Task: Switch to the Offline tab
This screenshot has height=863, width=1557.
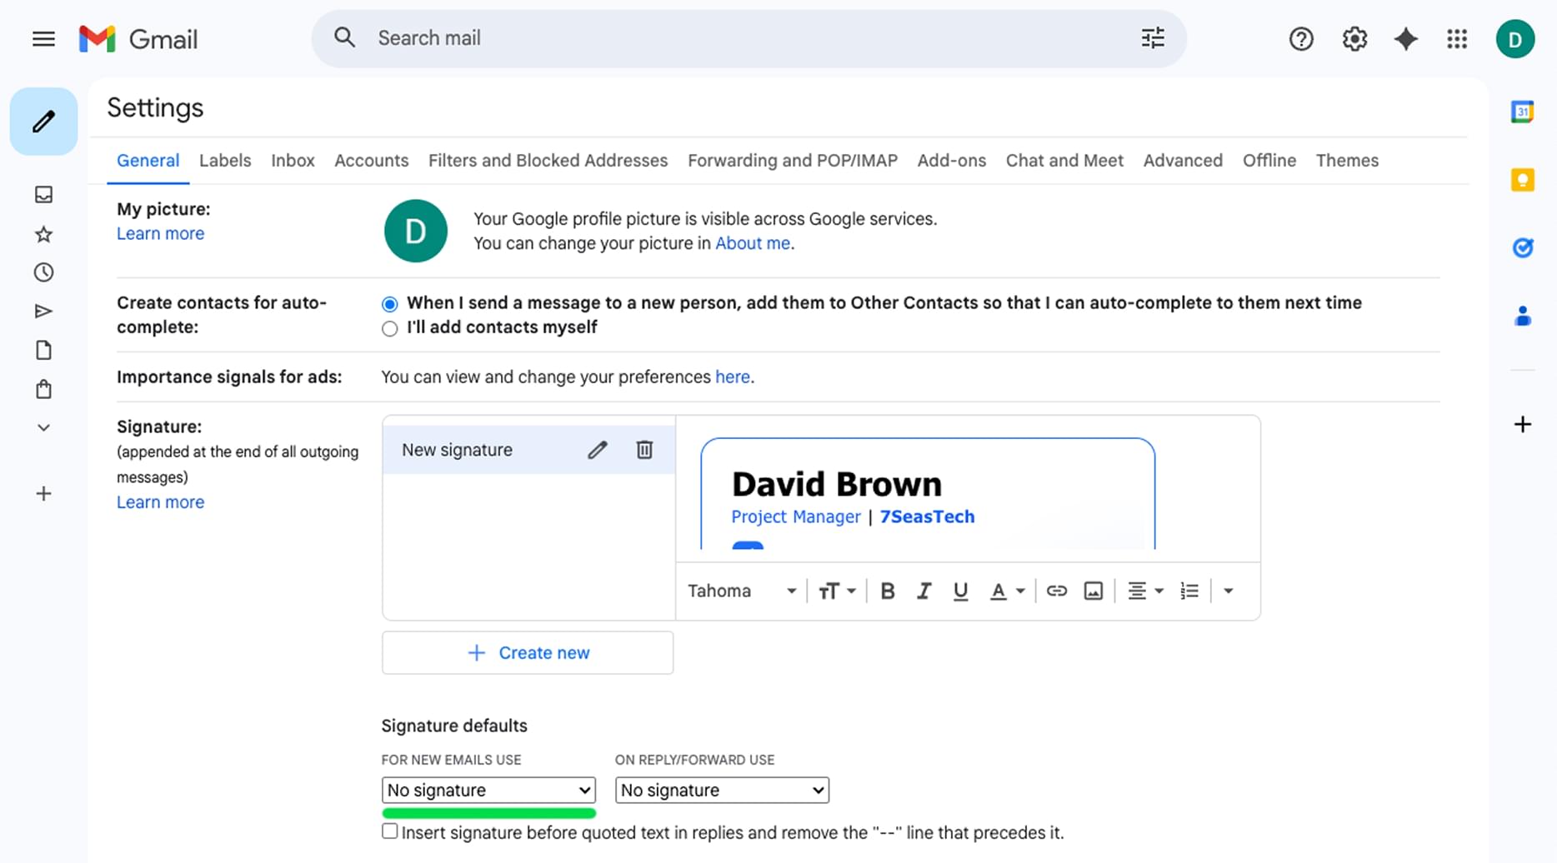Action: coord(1269,161)
